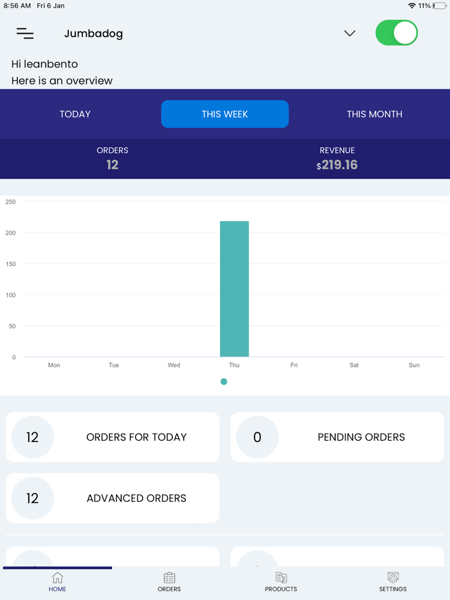Toggle the green store online switch
Viewport: 450px width, 600px height.
(397, 33)
